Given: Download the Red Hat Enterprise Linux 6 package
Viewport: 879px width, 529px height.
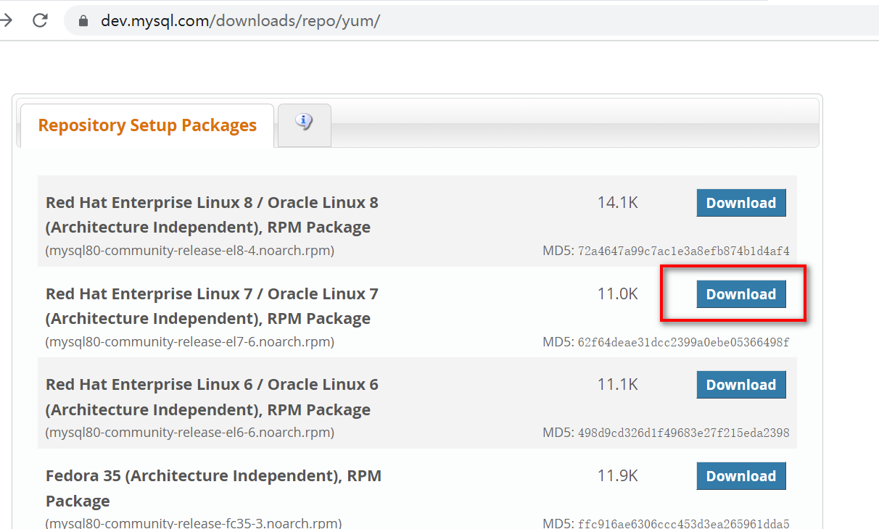Looking at the screenshot, I should [x=741, y=385].
